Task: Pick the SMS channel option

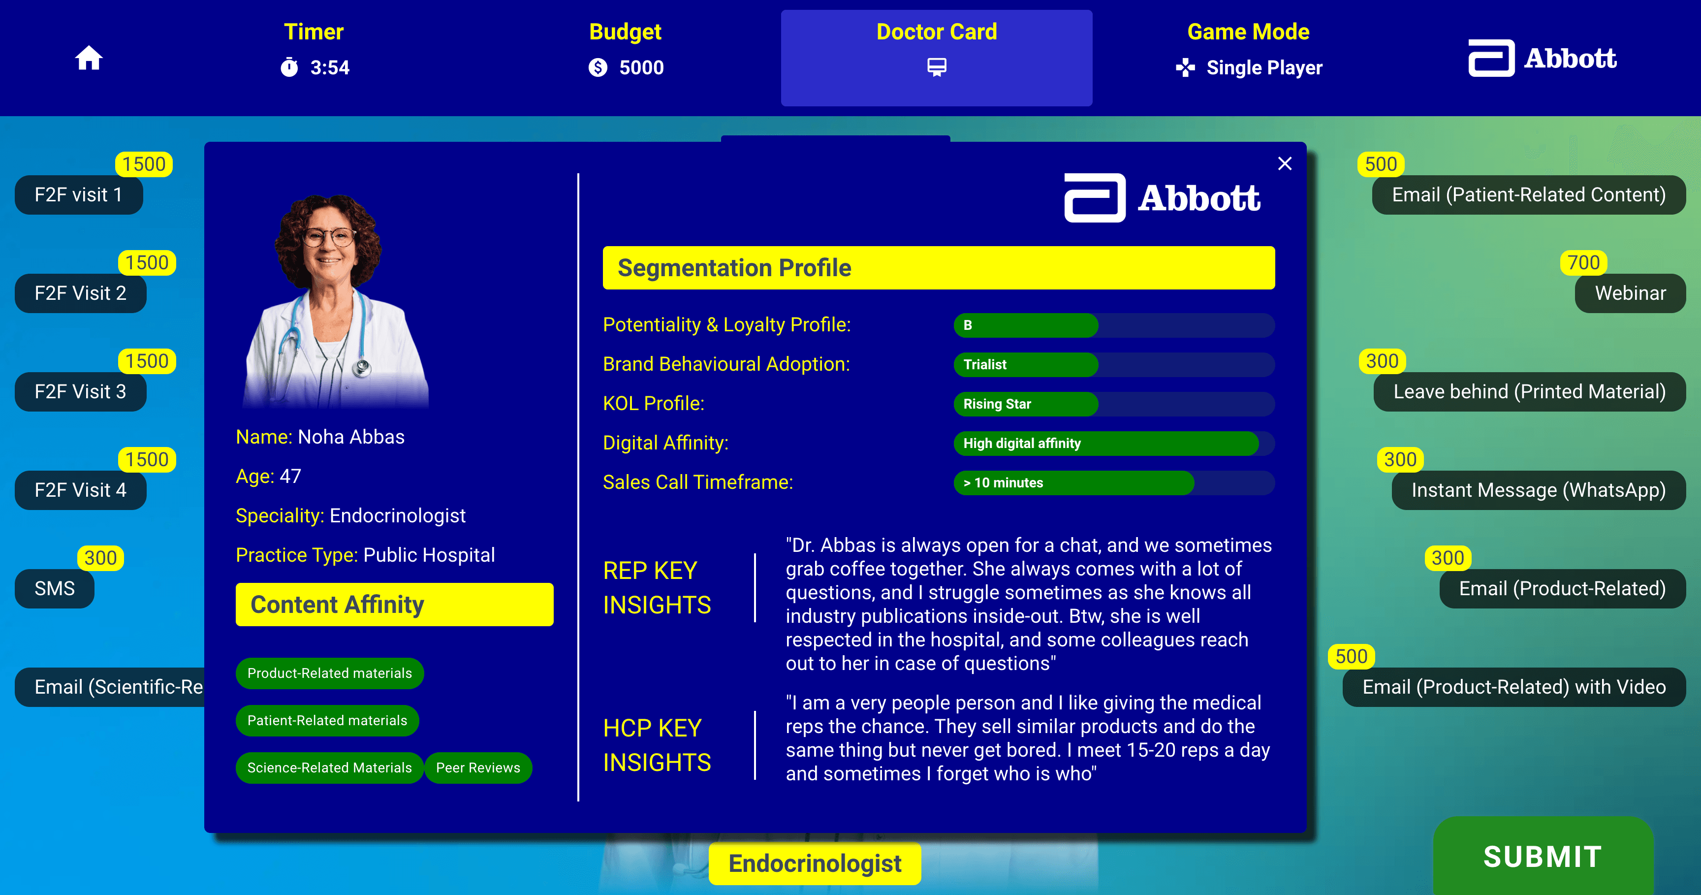Action: pyautogui.click(x=55, y=588)
